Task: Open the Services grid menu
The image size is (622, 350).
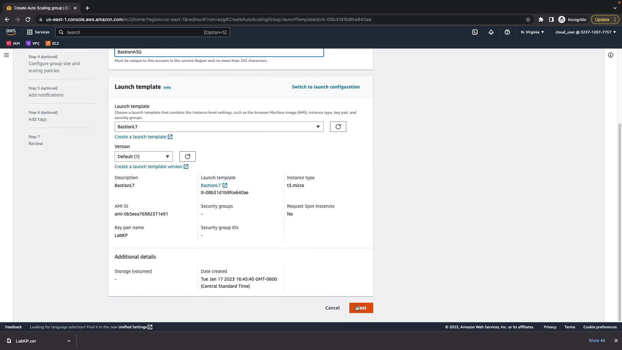Action: pyautogui.click(x=38, y=32)
